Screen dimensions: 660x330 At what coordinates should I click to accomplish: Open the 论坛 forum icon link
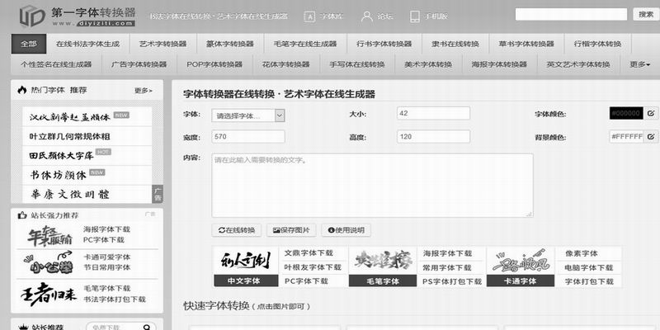[374, 16]
